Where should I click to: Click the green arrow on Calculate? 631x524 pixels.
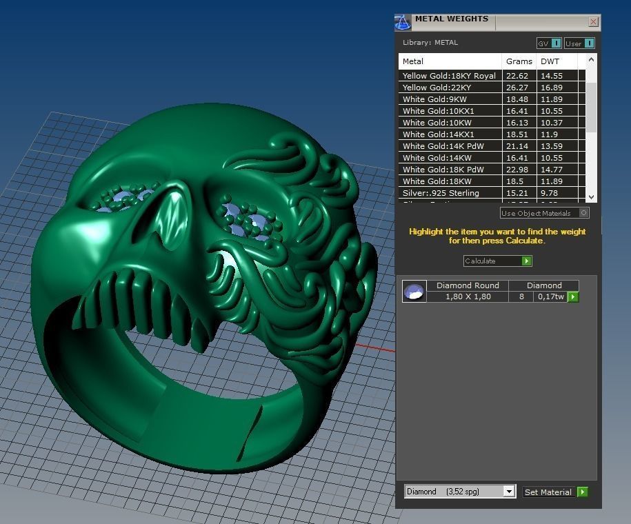tap(526, 261)
